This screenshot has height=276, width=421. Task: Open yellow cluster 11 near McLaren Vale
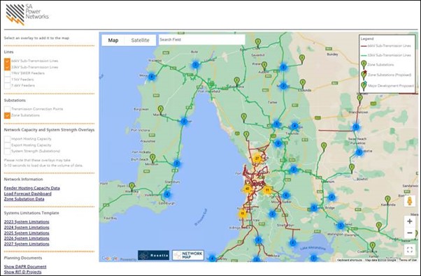click(x=243, y=214)
